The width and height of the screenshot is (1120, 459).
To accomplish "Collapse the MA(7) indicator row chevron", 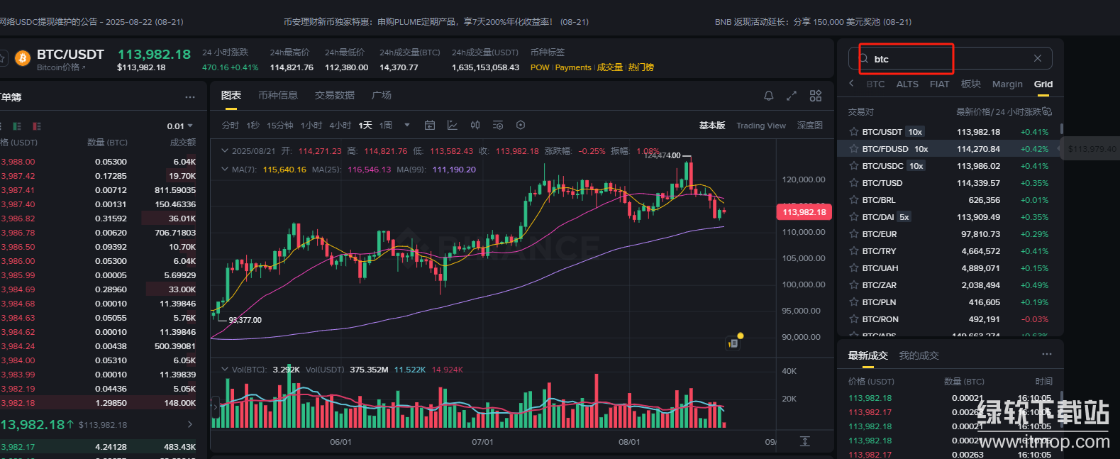I will pyautogui.click(x=225, y=170).
